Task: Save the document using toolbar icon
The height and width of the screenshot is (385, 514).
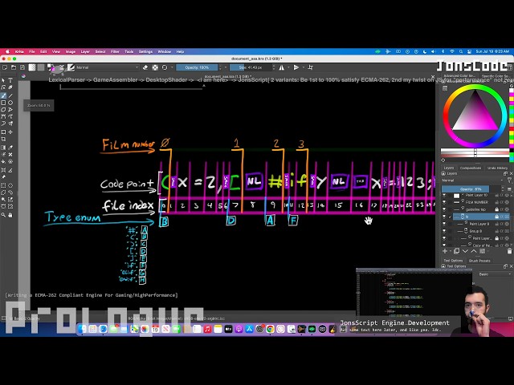Action: point(22,67)
